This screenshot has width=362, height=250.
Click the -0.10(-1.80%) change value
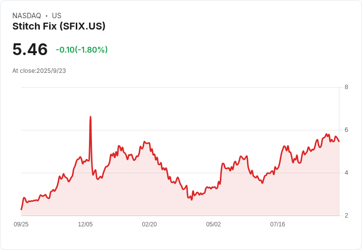pyautogui.click(x=82, y=50)
